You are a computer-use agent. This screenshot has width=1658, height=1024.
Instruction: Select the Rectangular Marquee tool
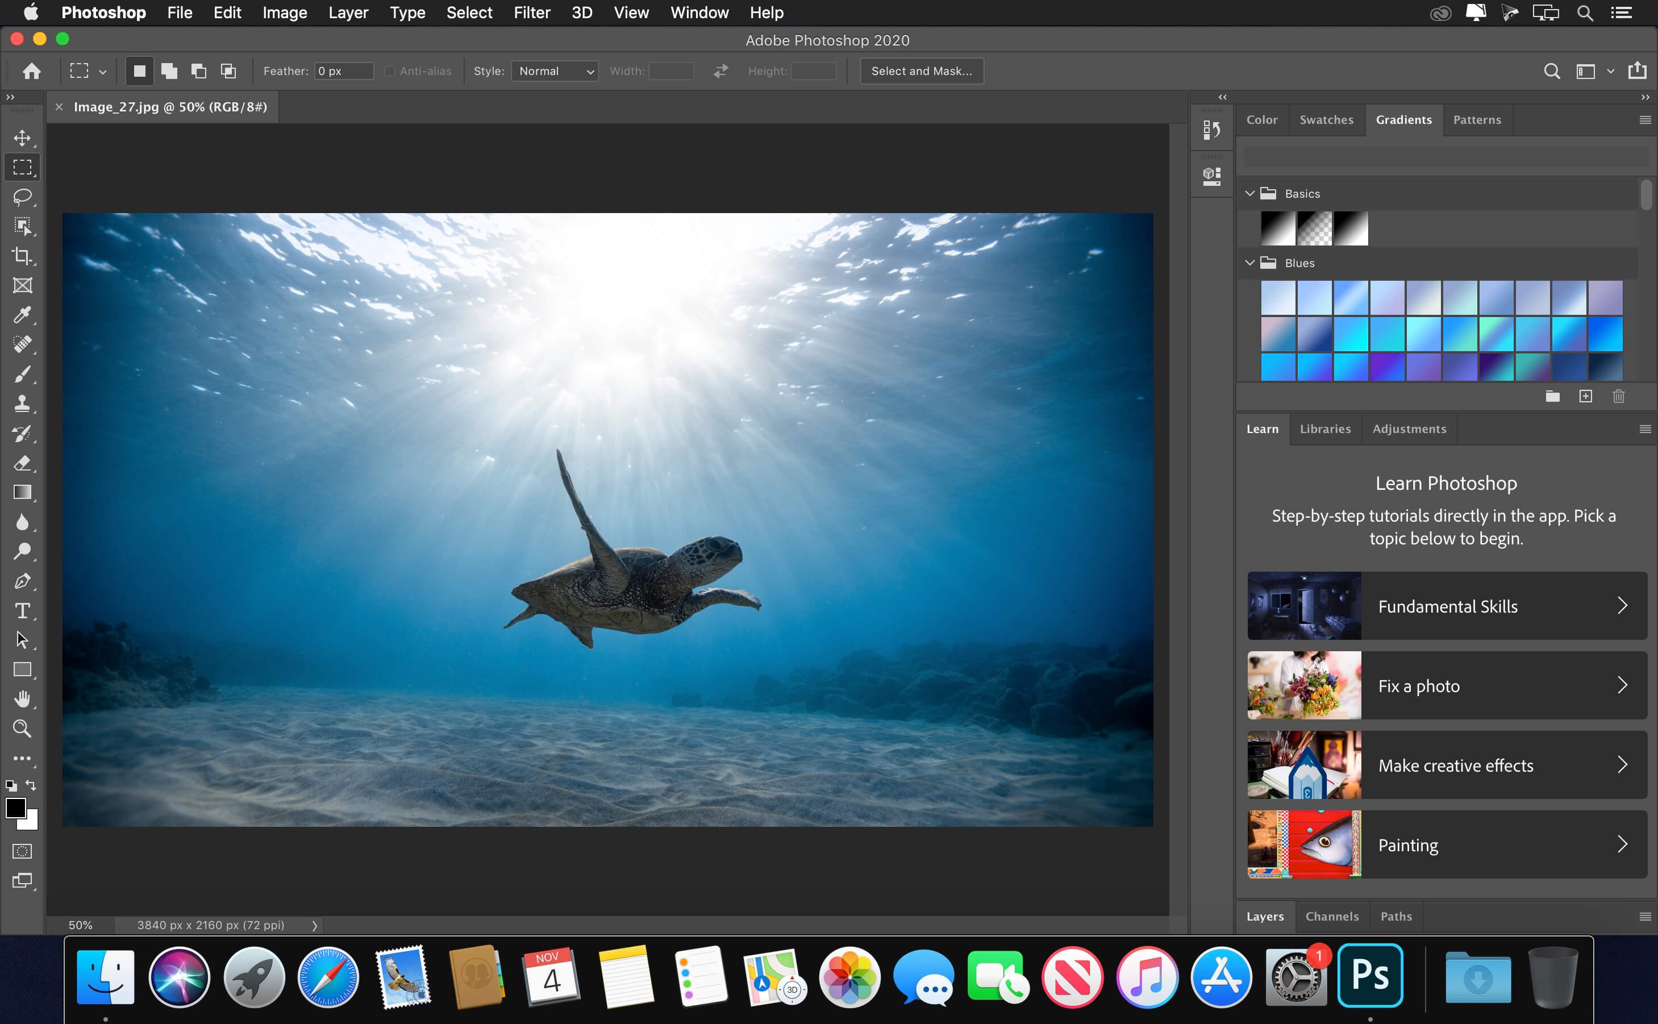[x=23, y=167]
